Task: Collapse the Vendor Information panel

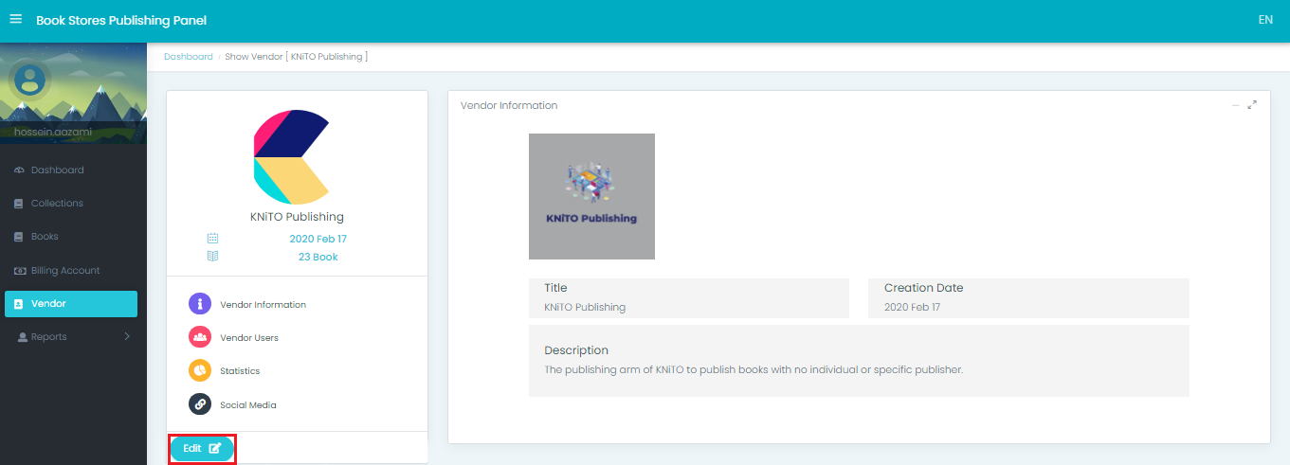Action: click(1235, 105)
